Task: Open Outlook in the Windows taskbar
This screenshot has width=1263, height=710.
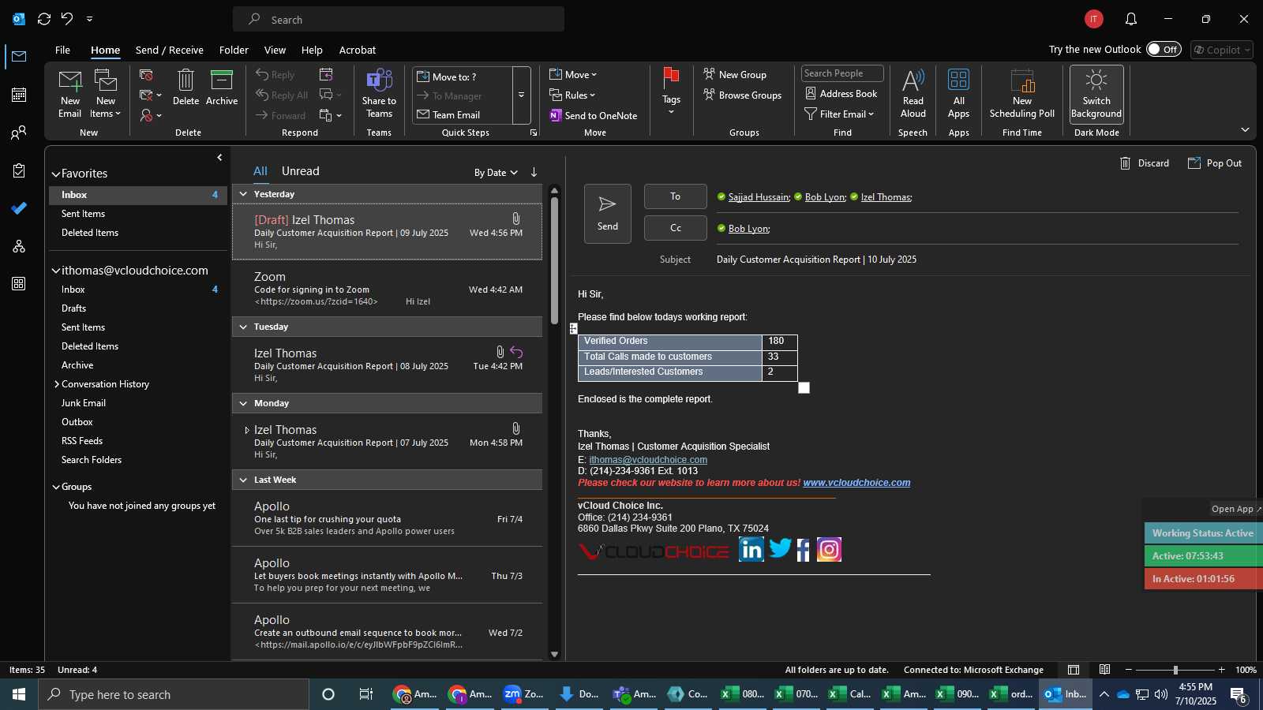Action: [x=1066, y=694]
